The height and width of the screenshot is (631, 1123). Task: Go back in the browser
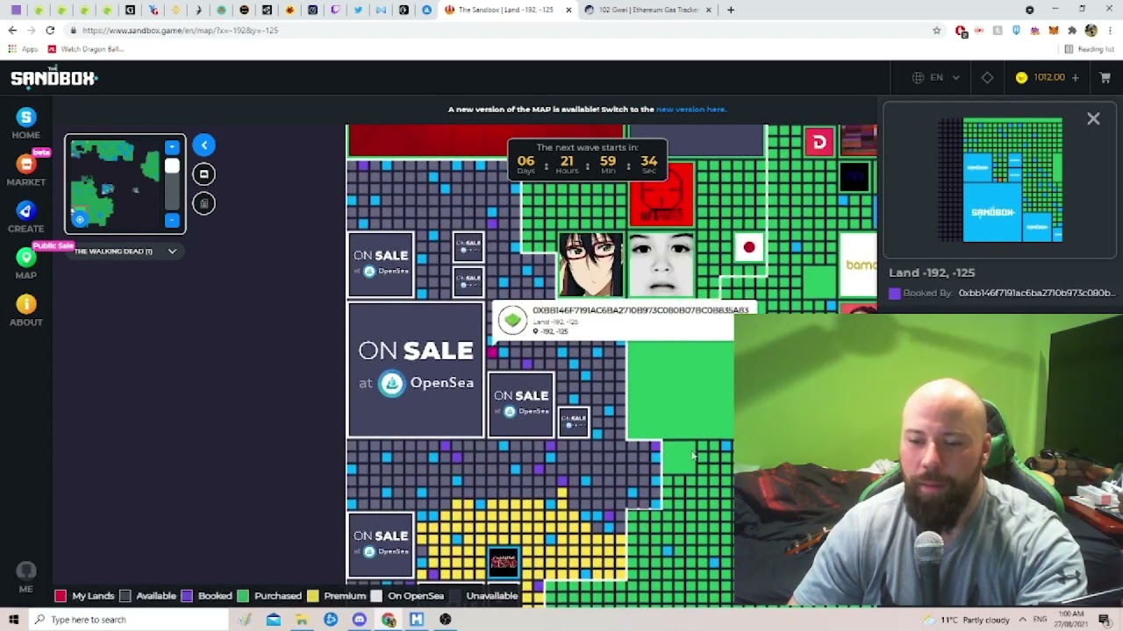click(12, 30)
